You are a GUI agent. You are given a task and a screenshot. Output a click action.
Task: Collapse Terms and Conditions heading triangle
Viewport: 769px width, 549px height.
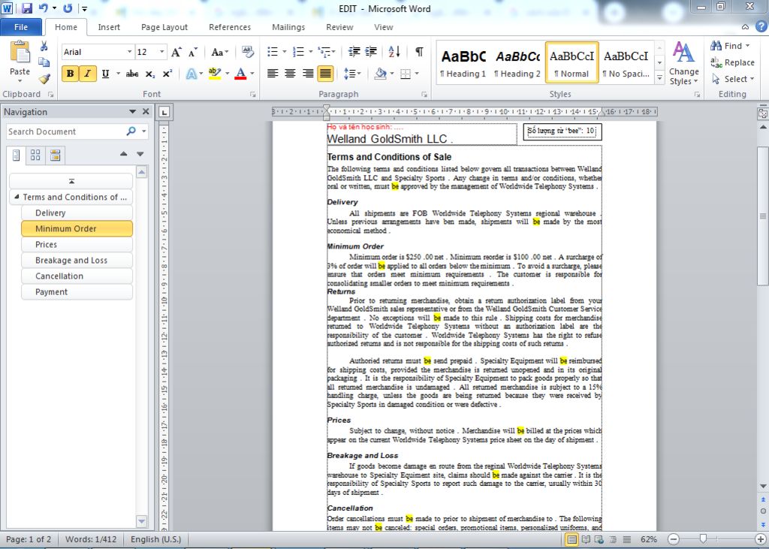[17, 197]
